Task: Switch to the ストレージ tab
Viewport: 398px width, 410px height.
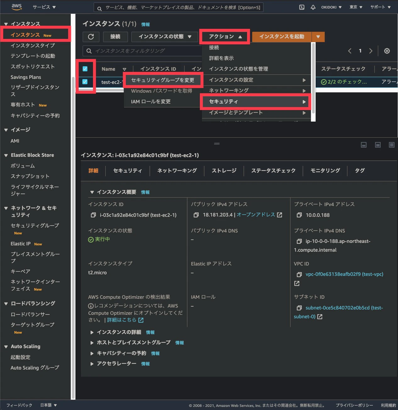Action: point(224,171)
